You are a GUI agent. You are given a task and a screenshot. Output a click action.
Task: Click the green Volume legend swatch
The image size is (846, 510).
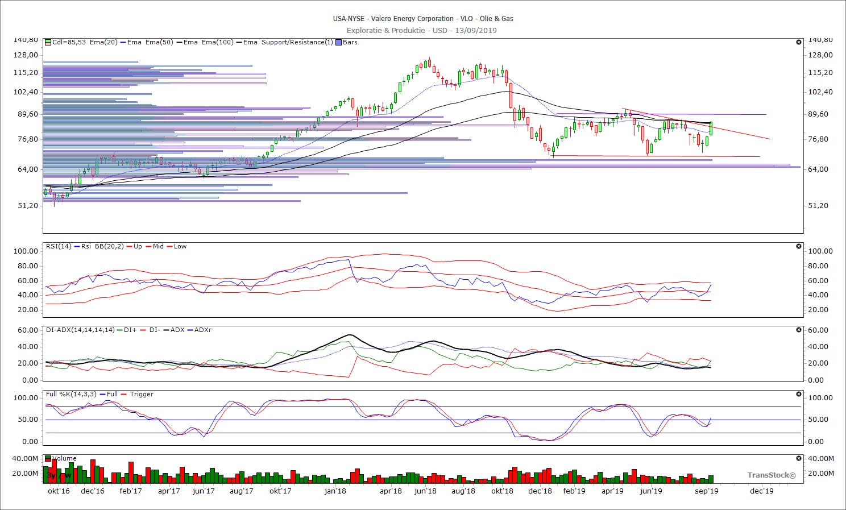point(48,458)
